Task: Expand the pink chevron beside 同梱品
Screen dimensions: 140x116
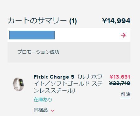Action: click(52, 111)
